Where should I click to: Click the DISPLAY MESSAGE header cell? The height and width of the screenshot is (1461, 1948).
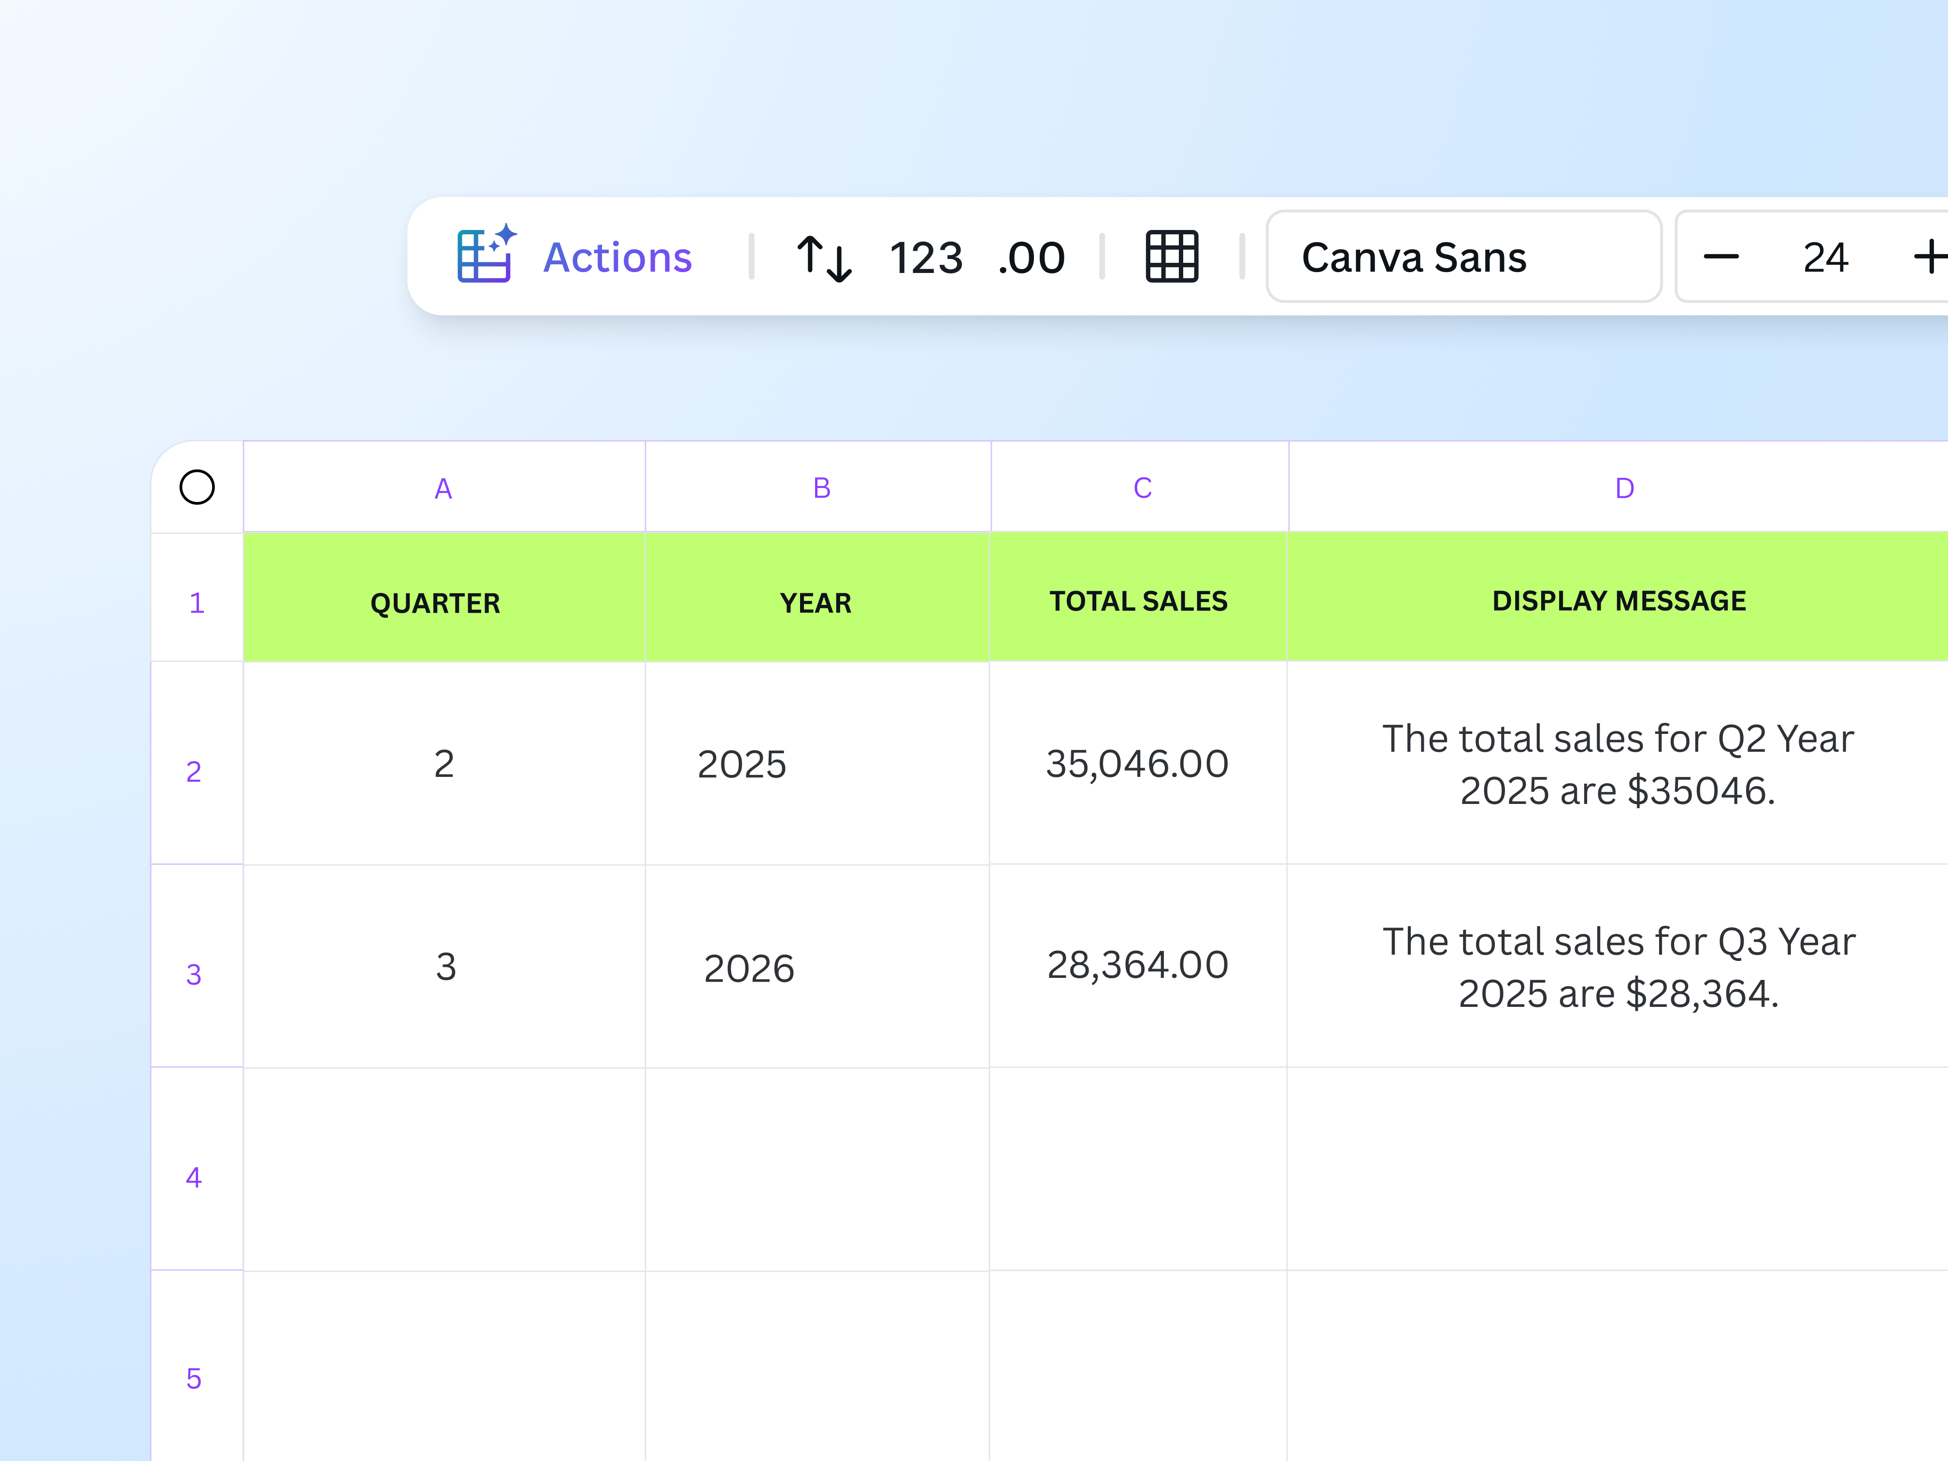coord(1618,597)
